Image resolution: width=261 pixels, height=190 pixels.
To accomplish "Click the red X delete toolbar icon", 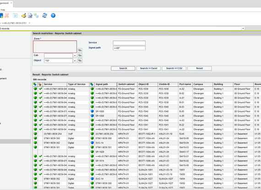I will [7, 16].
